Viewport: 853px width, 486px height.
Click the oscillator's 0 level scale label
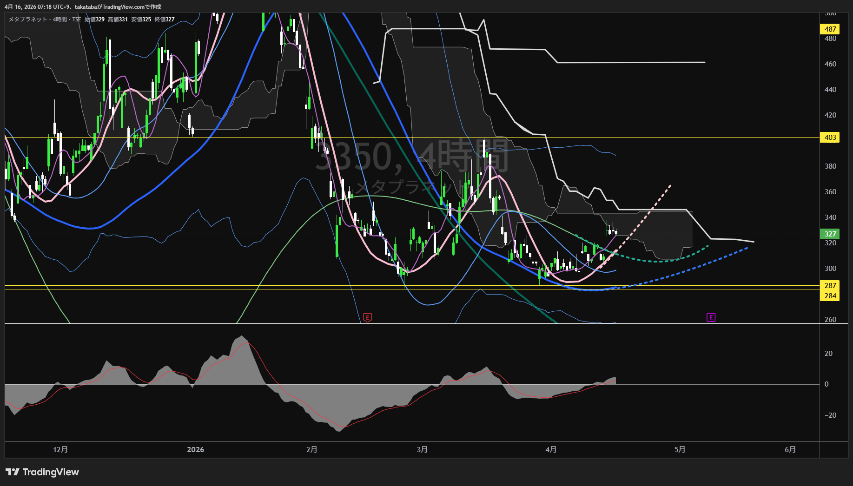(826, 384)
